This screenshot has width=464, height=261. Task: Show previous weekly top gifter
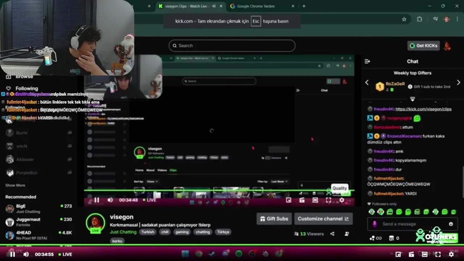pos(367,83)
